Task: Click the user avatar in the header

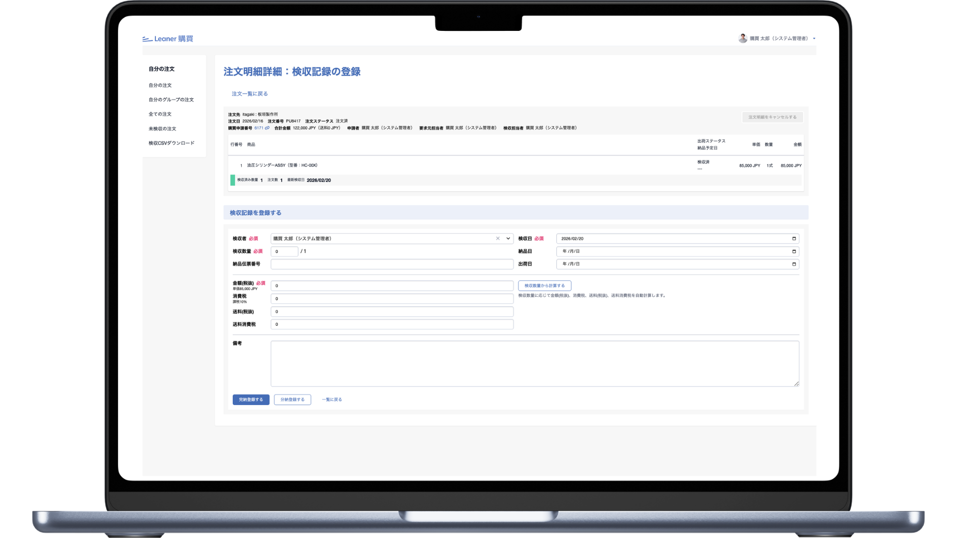Action: 742,38
